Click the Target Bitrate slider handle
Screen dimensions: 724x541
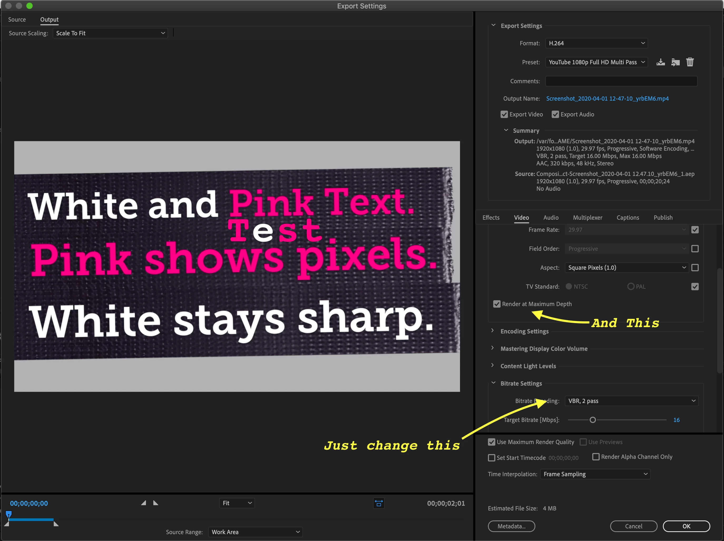click(593, 420)
